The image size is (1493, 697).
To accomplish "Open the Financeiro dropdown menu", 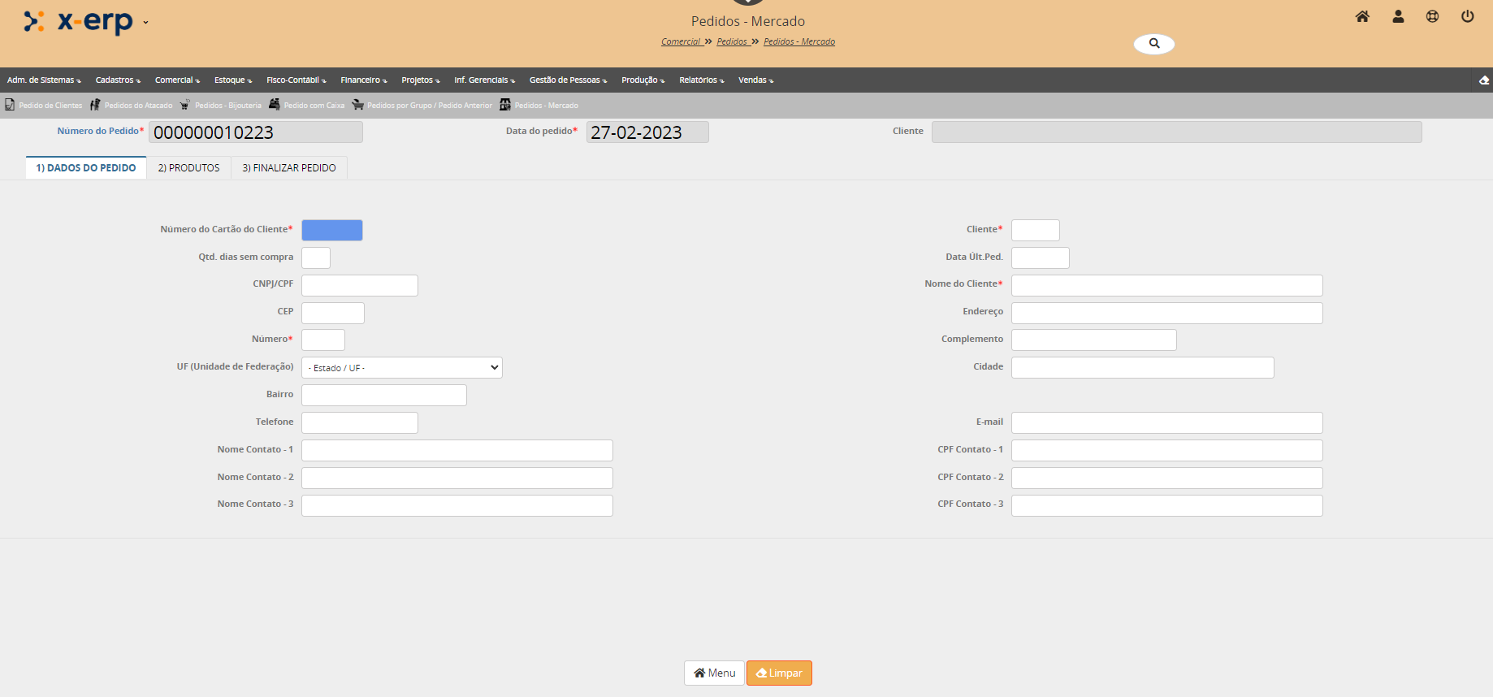I will [x=363, y=80].
